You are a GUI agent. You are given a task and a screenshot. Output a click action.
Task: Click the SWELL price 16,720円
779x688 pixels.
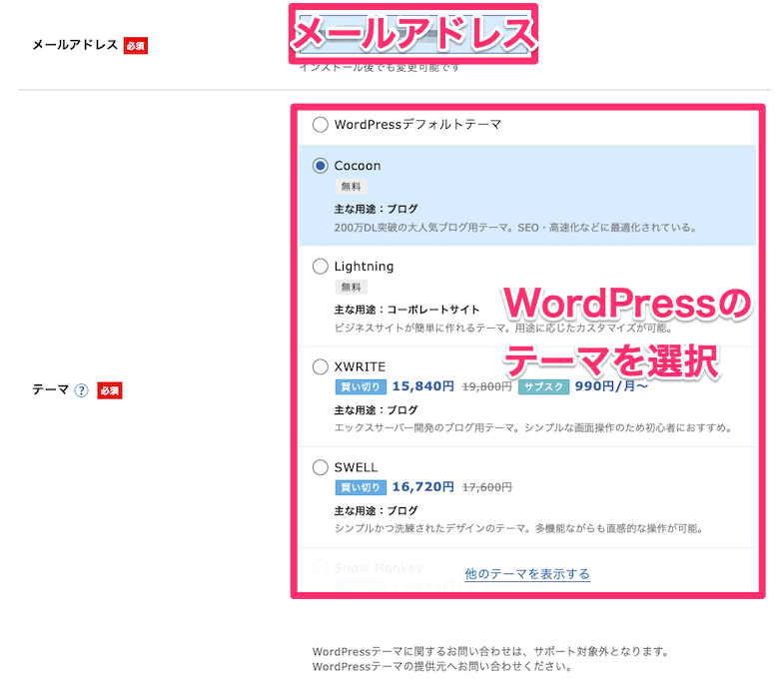click(422, 487)
